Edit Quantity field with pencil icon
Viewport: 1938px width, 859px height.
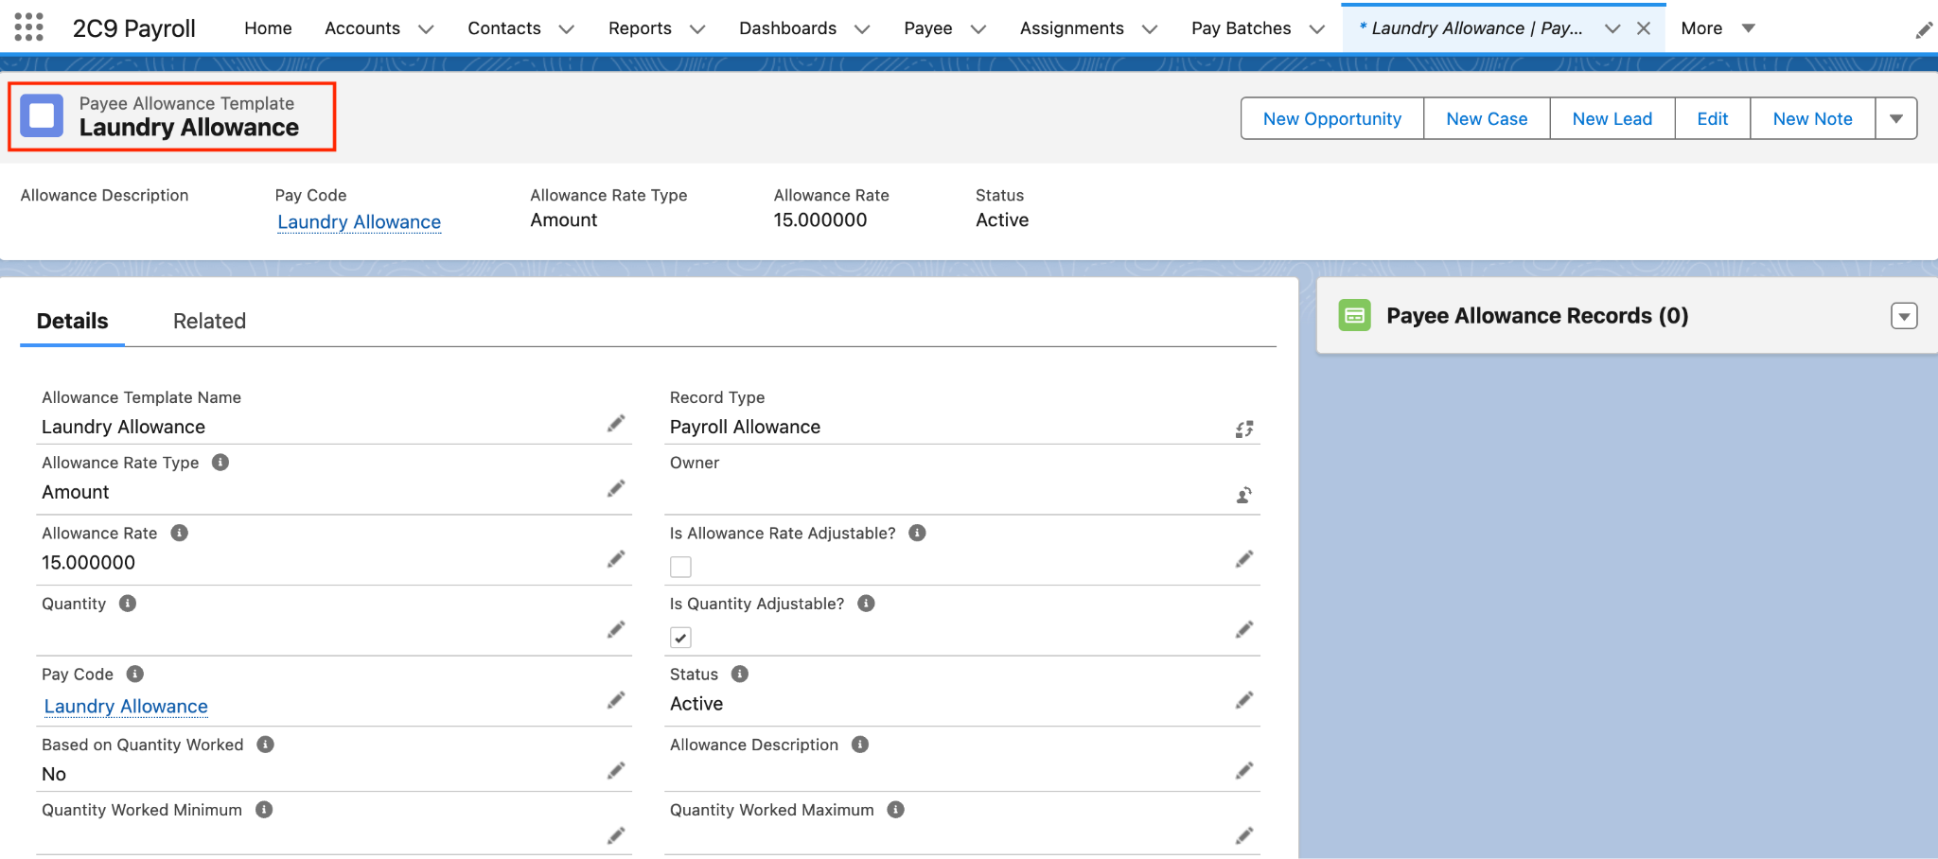click(616, 630)
